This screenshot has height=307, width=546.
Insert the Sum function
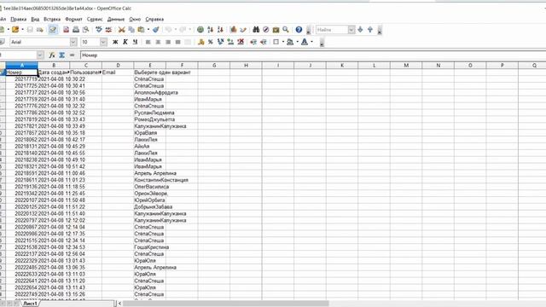(x=61, y=55)
